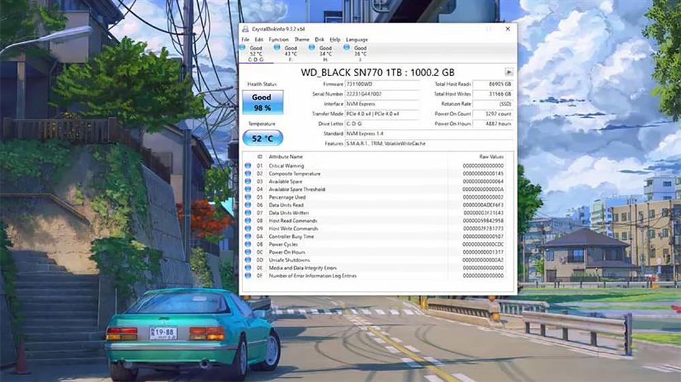Click the Good 98 % health status button

263,103
